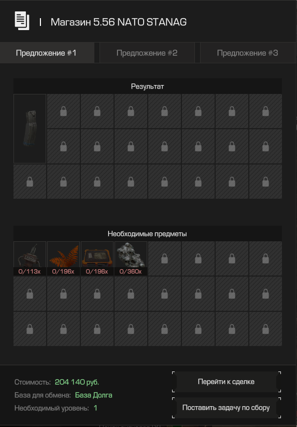Click the orange framed container required item
The height and width of the screenshot is (427, 297).
pyautogui.click(x=97, y=254)
